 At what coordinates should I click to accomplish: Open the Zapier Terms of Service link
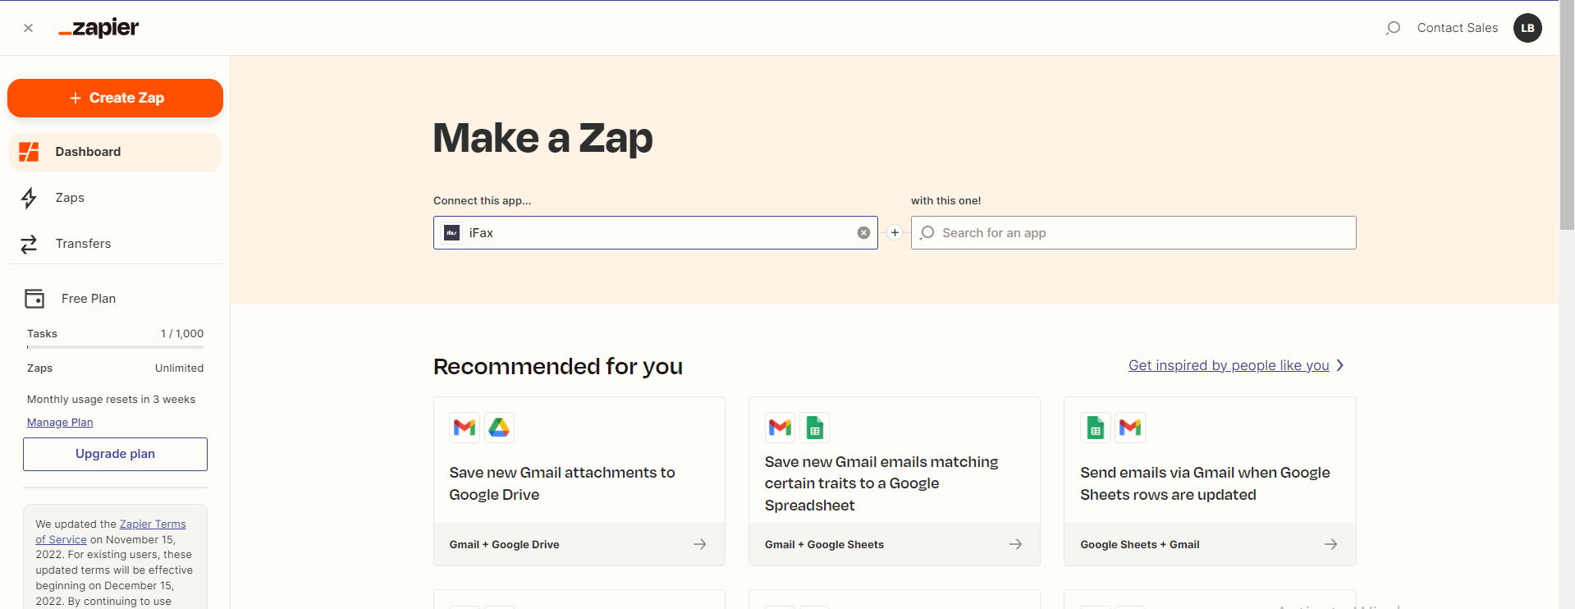(x=111, y=532)
